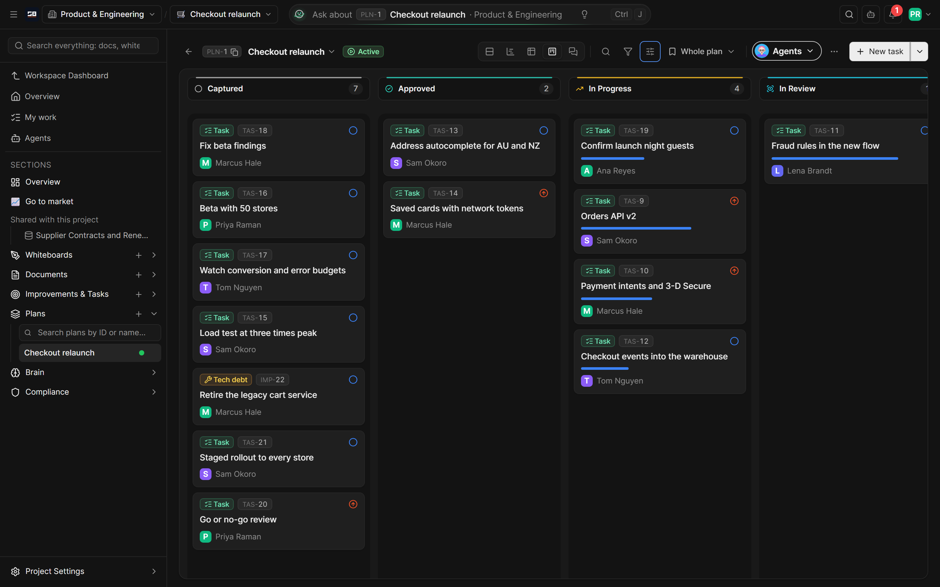This screenshot has width=940, height=587.
Task: Click the lightbulb icon in the Ask bar
Action: pos(584,15)
